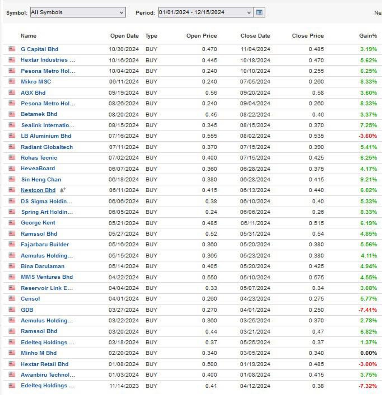The image size is (382, 395).
Task: Click the alert bell beside Nestcon Bhd
Action: 63,190
